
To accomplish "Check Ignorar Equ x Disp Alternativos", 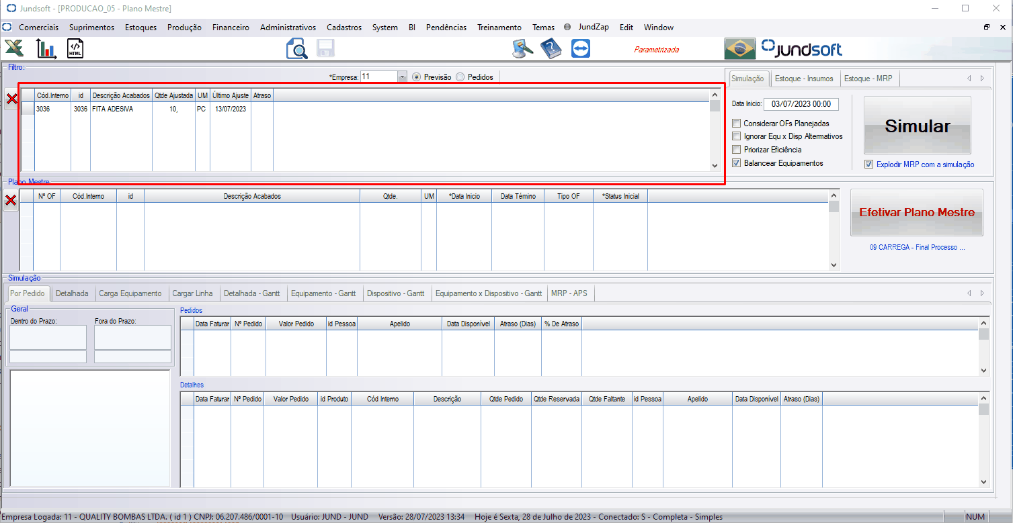I will [x=737, y=136].
